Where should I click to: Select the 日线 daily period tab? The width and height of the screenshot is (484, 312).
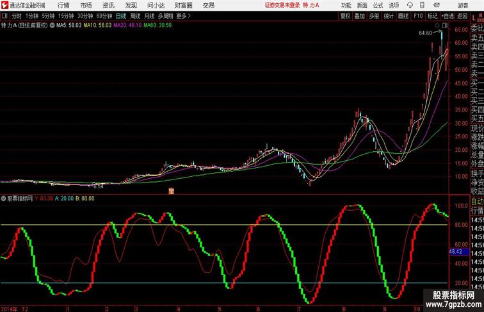click(x=121, y=16)
